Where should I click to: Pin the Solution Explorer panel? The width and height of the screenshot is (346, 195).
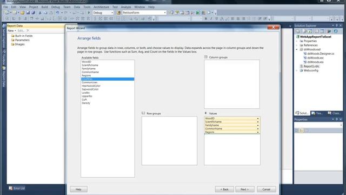tap(337, 25)
